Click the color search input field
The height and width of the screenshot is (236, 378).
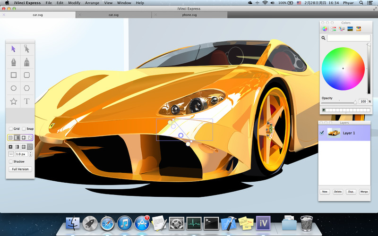click(349, 38)
